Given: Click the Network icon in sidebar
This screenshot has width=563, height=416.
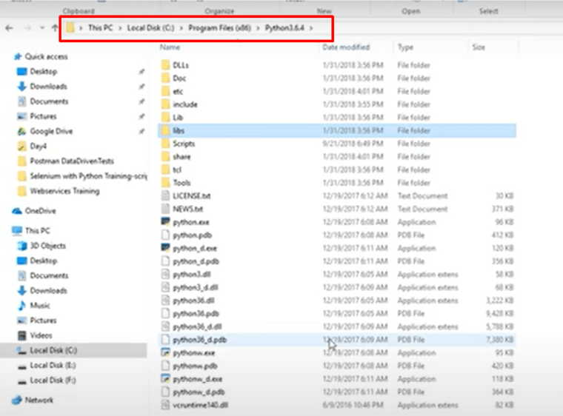Looking at the screenshot, I should [17, 400].
